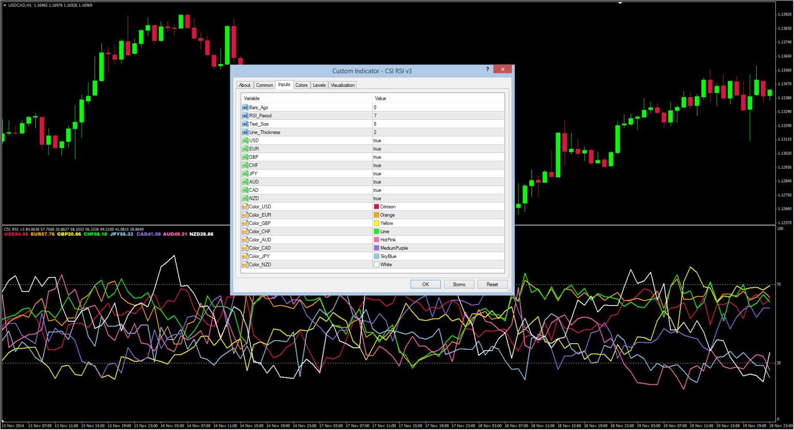Click the Crimson color swatch for Color_USD
Viewport: 794px width, 430px height.
tap(376, 206)
